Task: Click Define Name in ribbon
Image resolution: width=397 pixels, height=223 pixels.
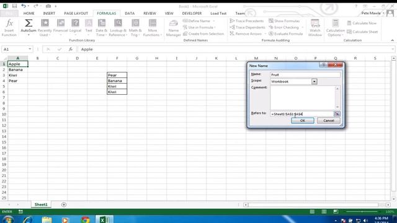Action: 199,21
